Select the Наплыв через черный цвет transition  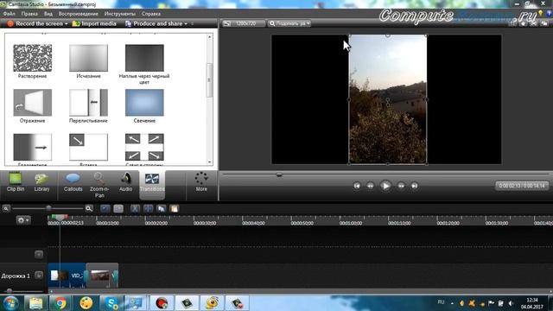(x=144, y=58)
